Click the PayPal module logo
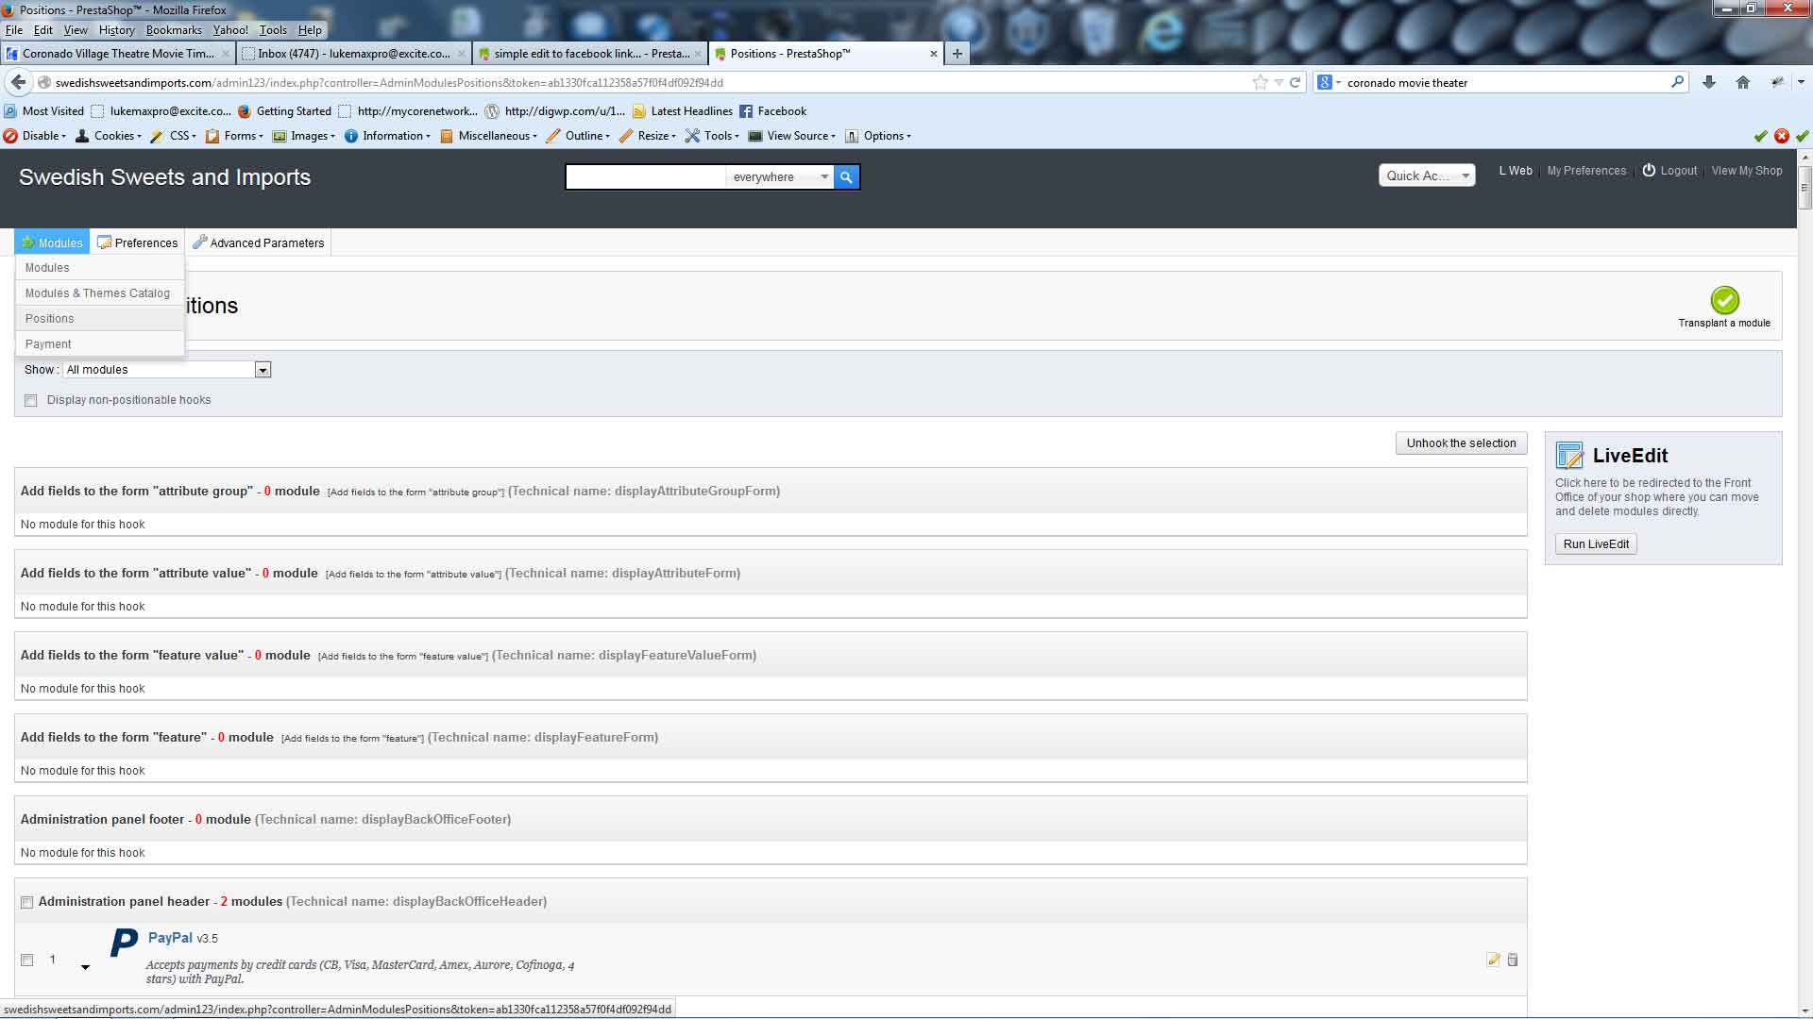1813x1019 pixels. pyautogui.click(x=124, y=943)
